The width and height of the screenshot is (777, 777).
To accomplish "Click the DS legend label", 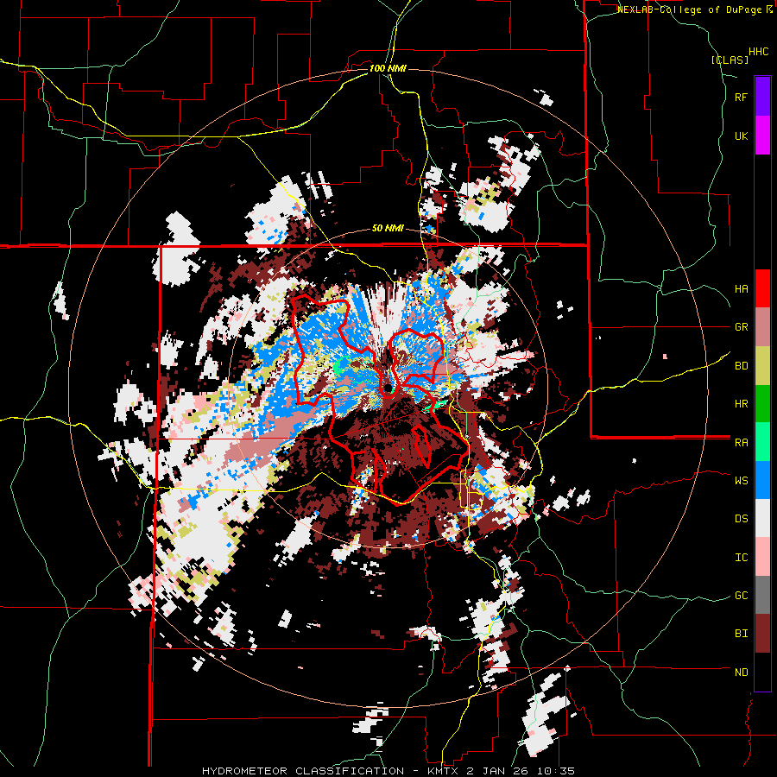I will click(741, 519).
